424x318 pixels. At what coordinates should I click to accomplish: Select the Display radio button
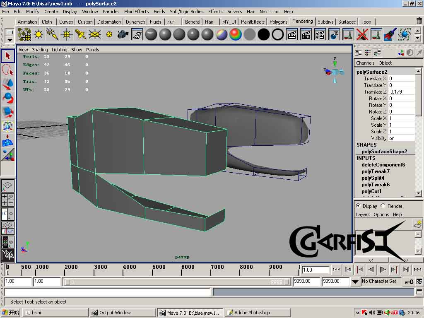click(358, 206)
